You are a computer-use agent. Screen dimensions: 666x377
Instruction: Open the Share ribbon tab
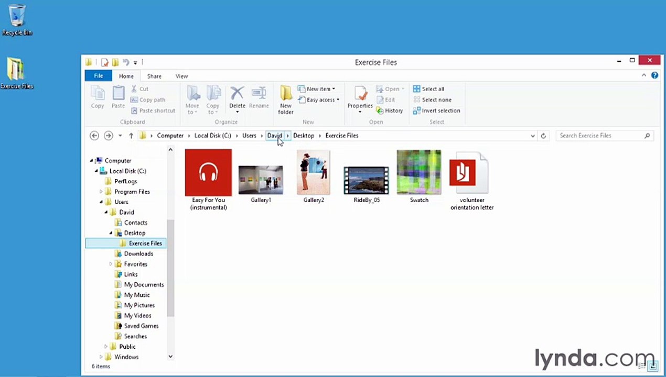pos(154,76)
